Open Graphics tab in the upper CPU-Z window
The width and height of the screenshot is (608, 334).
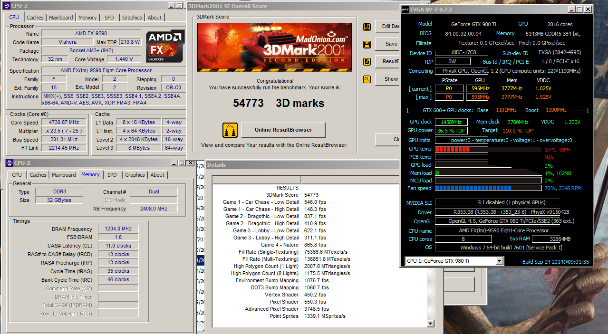tap(132, 18)
